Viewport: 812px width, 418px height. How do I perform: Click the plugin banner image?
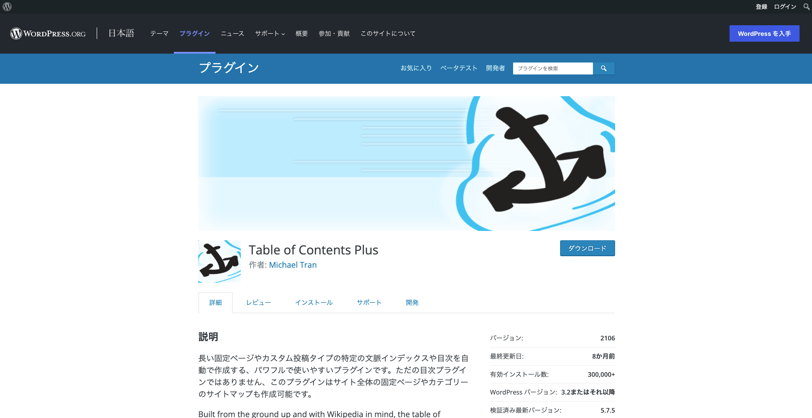pyautogui.click(x=406, y=164)
